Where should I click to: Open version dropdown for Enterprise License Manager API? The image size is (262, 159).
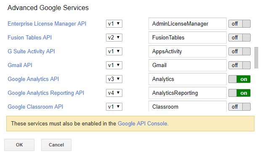tap(114, 23)
